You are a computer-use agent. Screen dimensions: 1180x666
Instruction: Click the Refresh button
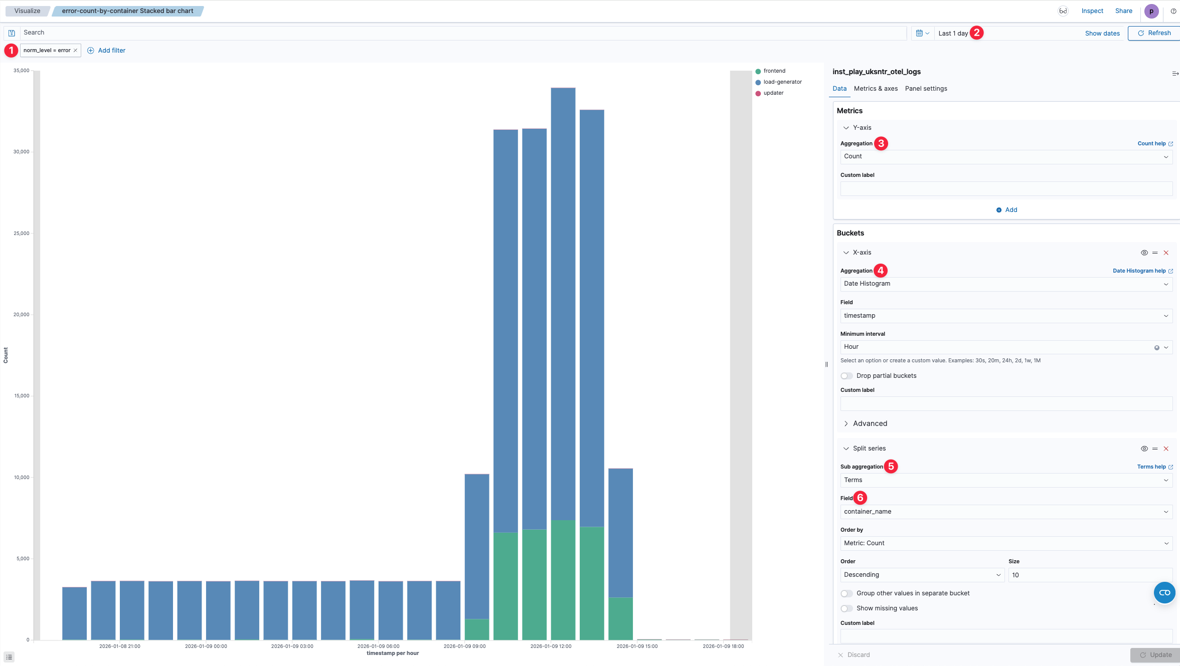pyautogui.click(x=1155, y=33)
